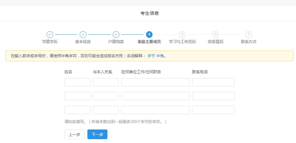The height and width of the screenshot is (143, 296).
Task: Click the step 6 circle for 奖惩情况
Action: click(x=215, y=34)
